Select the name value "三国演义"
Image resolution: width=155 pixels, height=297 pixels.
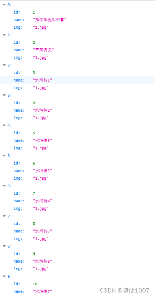tap(43, 50)
